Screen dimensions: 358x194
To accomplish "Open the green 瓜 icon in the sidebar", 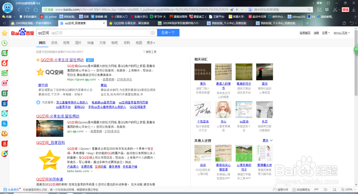I will (x=4, y=53).
